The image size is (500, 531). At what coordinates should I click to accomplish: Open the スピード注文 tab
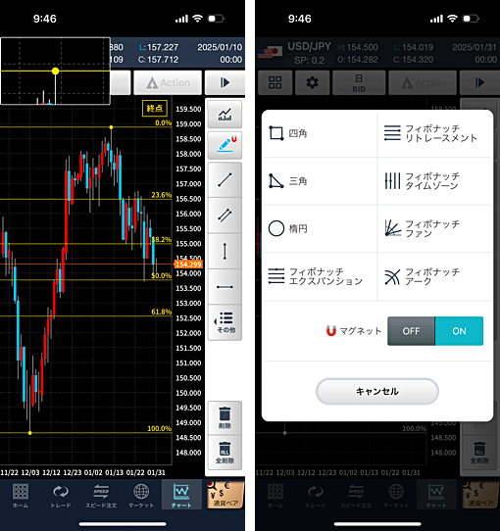101,495
